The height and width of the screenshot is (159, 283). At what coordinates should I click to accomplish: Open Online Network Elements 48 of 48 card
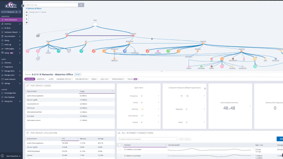point(230,106)
